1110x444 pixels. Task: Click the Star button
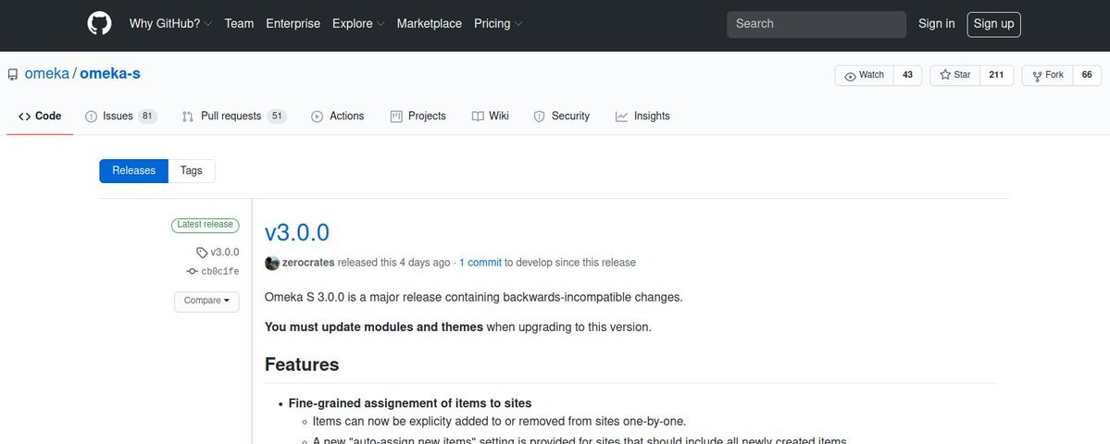coord(955,76)
